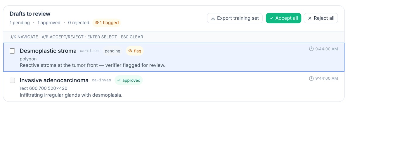Screen dimensions: 409x145
Task: Click the clock icon on Invasive adenocarcinoma row
Action: click(311, 78)
